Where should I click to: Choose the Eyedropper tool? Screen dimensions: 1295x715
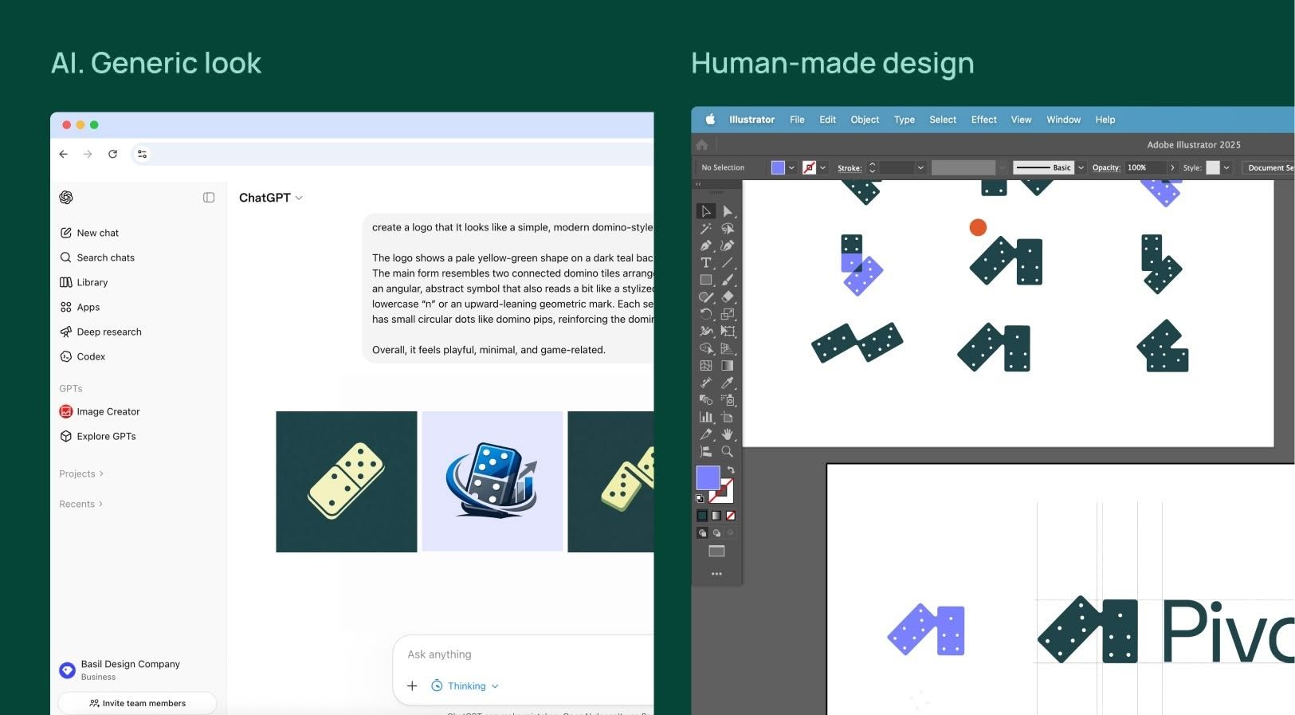[727, 383]
